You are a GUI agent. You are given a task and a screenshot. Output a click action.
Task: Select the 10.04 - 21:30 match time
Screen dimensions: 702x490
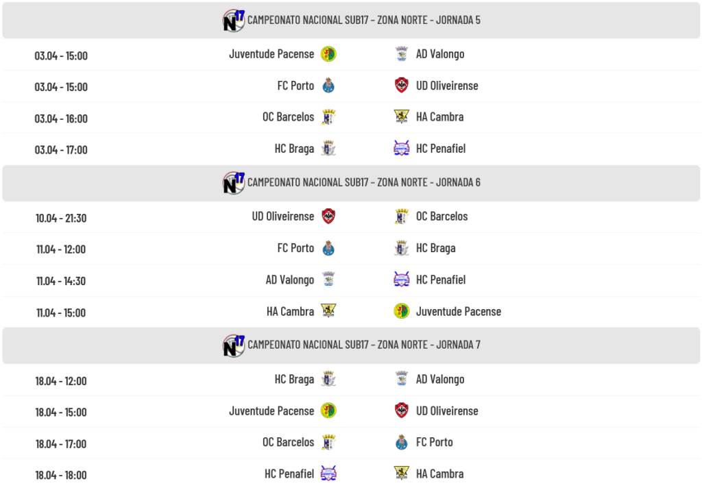pyautogui.click(x=61, y=218)
